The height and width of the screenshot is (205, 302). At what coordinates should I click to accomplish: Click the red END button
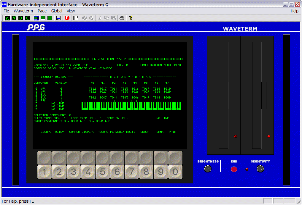[x=234, y=169]
